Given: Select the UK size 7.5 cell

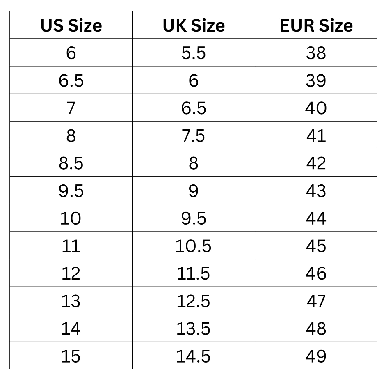Looking at the screenshot, I should click(194, 135).
